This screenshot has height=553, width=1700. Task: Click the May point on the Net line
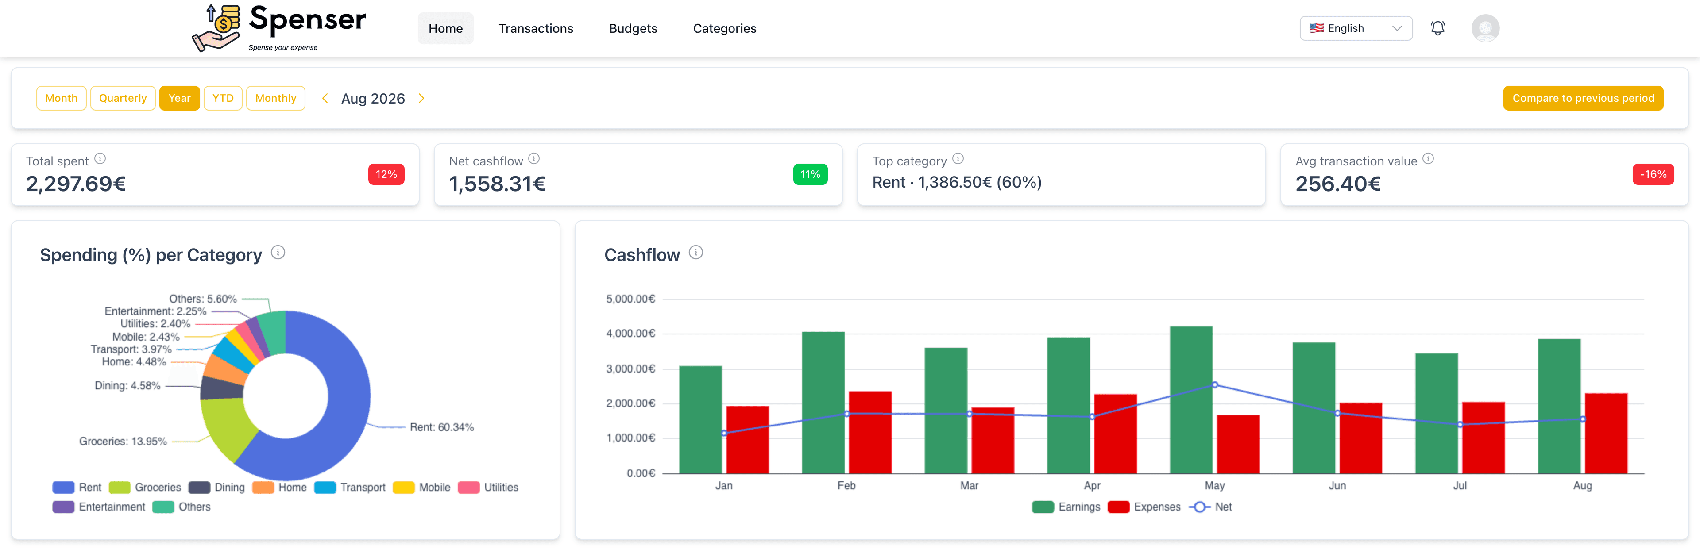click(1214, 385)
